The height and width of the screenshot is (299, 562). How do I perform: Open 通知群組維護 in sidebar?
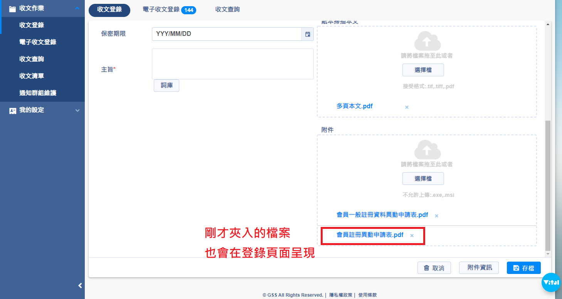pyautogui.click(x=38, y=93)
